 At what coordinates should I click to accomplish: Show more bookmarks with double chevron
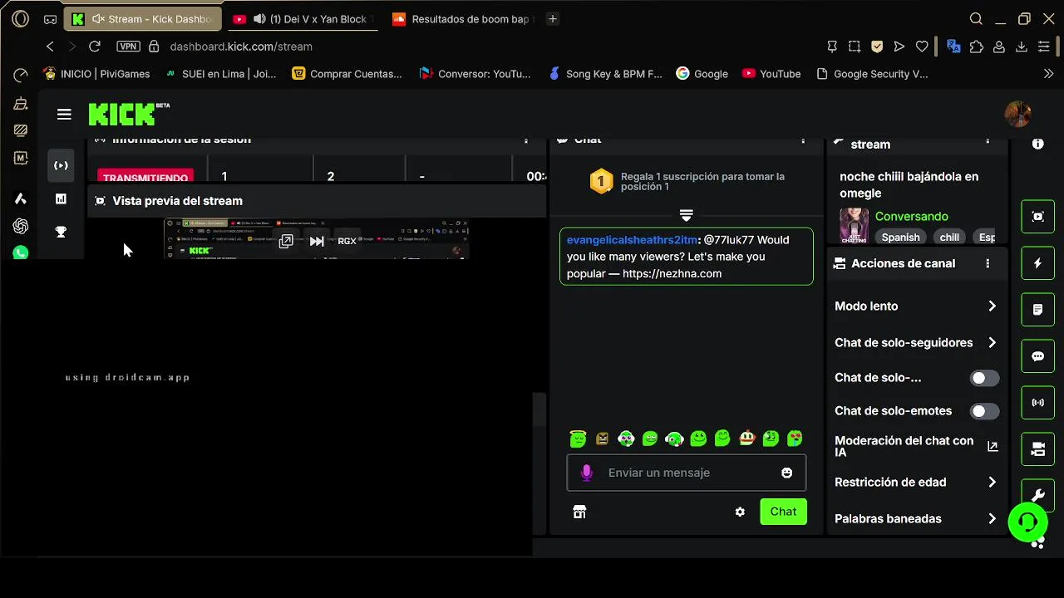pyautogui.click(x=1048, y=74)
